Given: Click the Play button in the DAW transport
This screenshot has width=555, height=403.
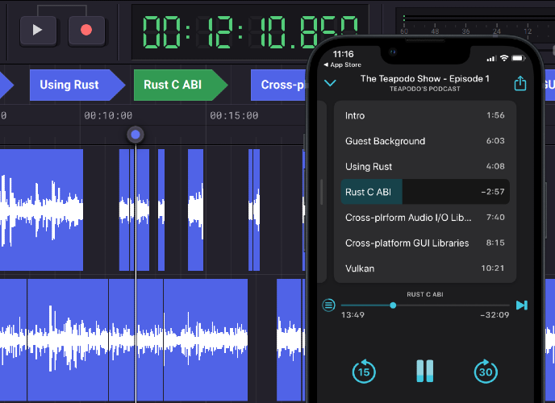Looking at the screenshot, I should [38, 31].
